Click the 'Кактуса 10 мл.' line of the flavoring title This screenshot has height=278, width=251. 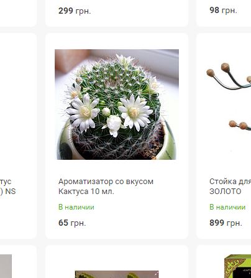(86, 191)
